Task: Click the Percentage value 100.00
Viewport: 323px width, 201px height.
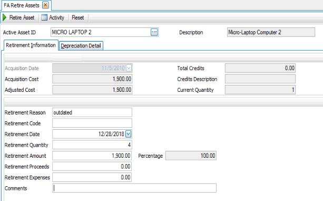Action: [x=208, y=156]
